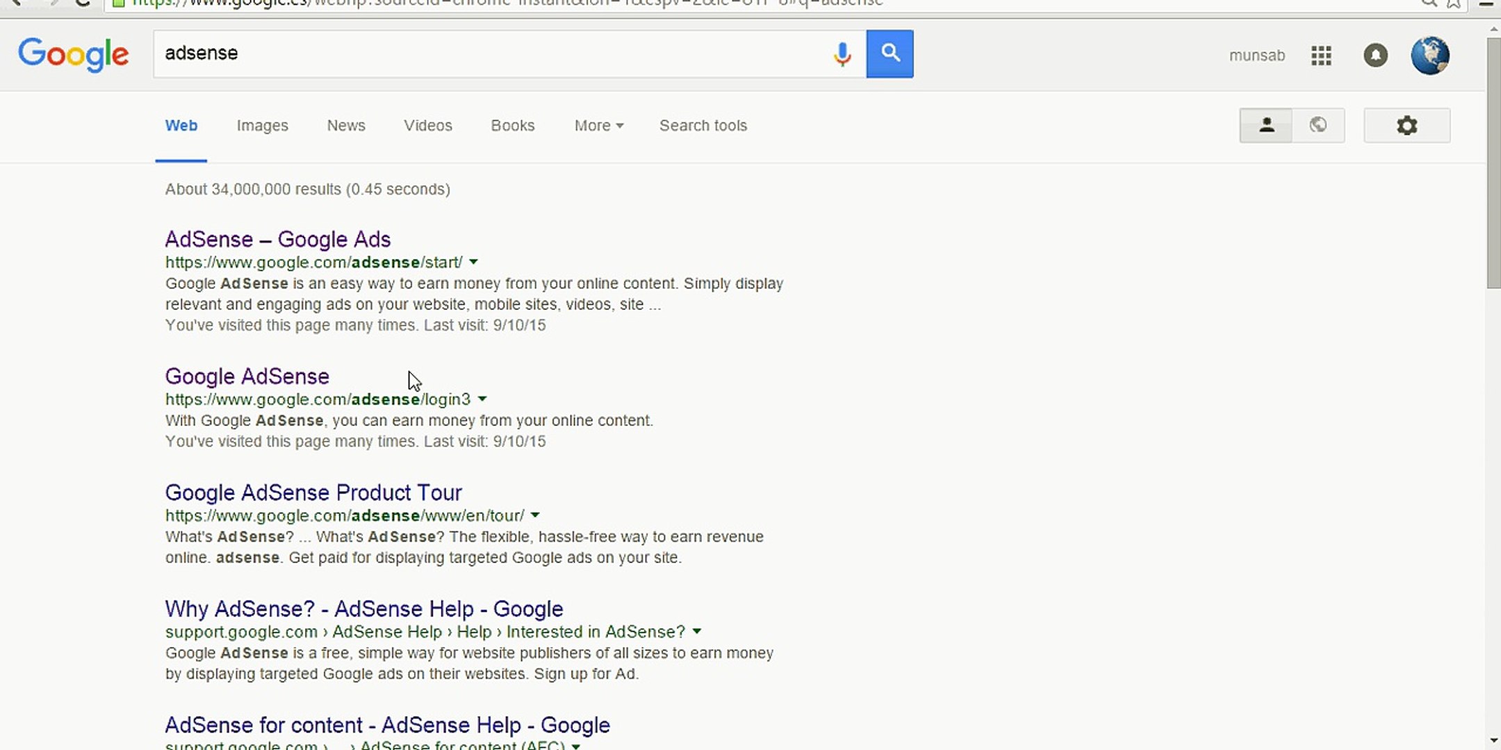Switch to the Images tab
1501x750 pixels.
262,126
